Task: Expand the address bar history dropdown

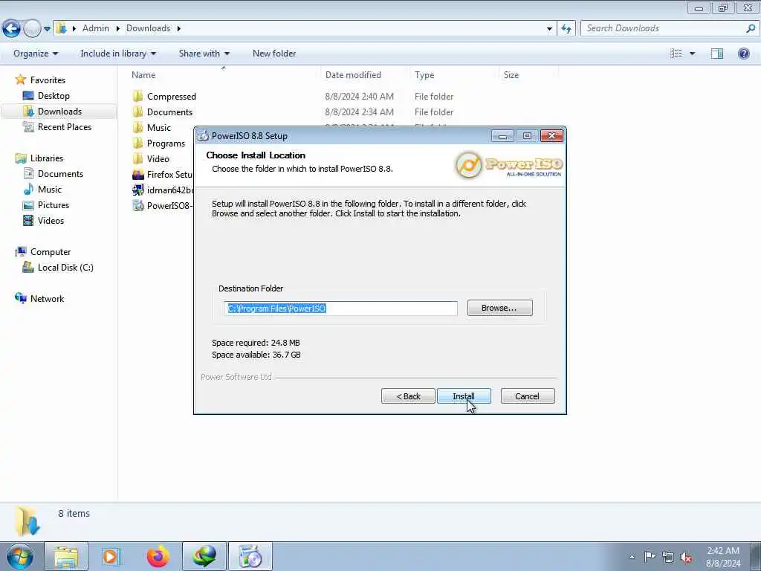Action: [x=549, y=29]
